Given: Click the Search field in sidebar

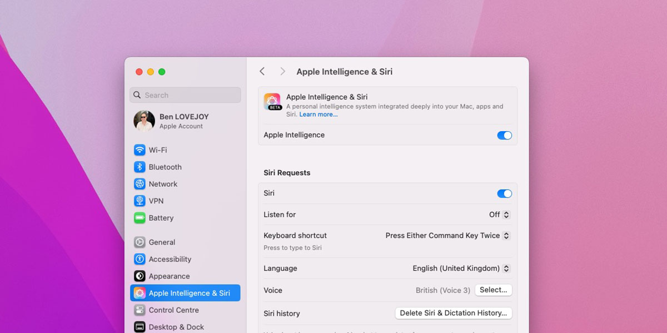Looking at the screenshot, I should point(185,95).
